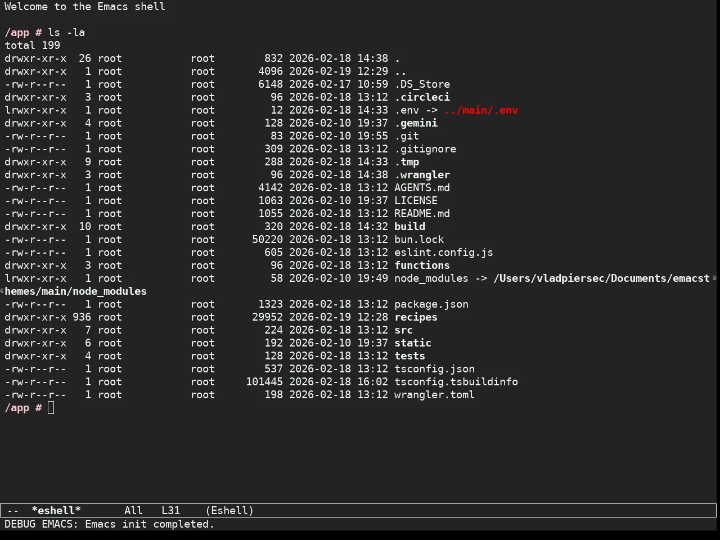Image resolution: width=720 pixels, height=540 pixels.
Task: Click the 101445 size of tsconfig.tsbuildinfo
Action: pyautogui.click(x=264, y=382)
